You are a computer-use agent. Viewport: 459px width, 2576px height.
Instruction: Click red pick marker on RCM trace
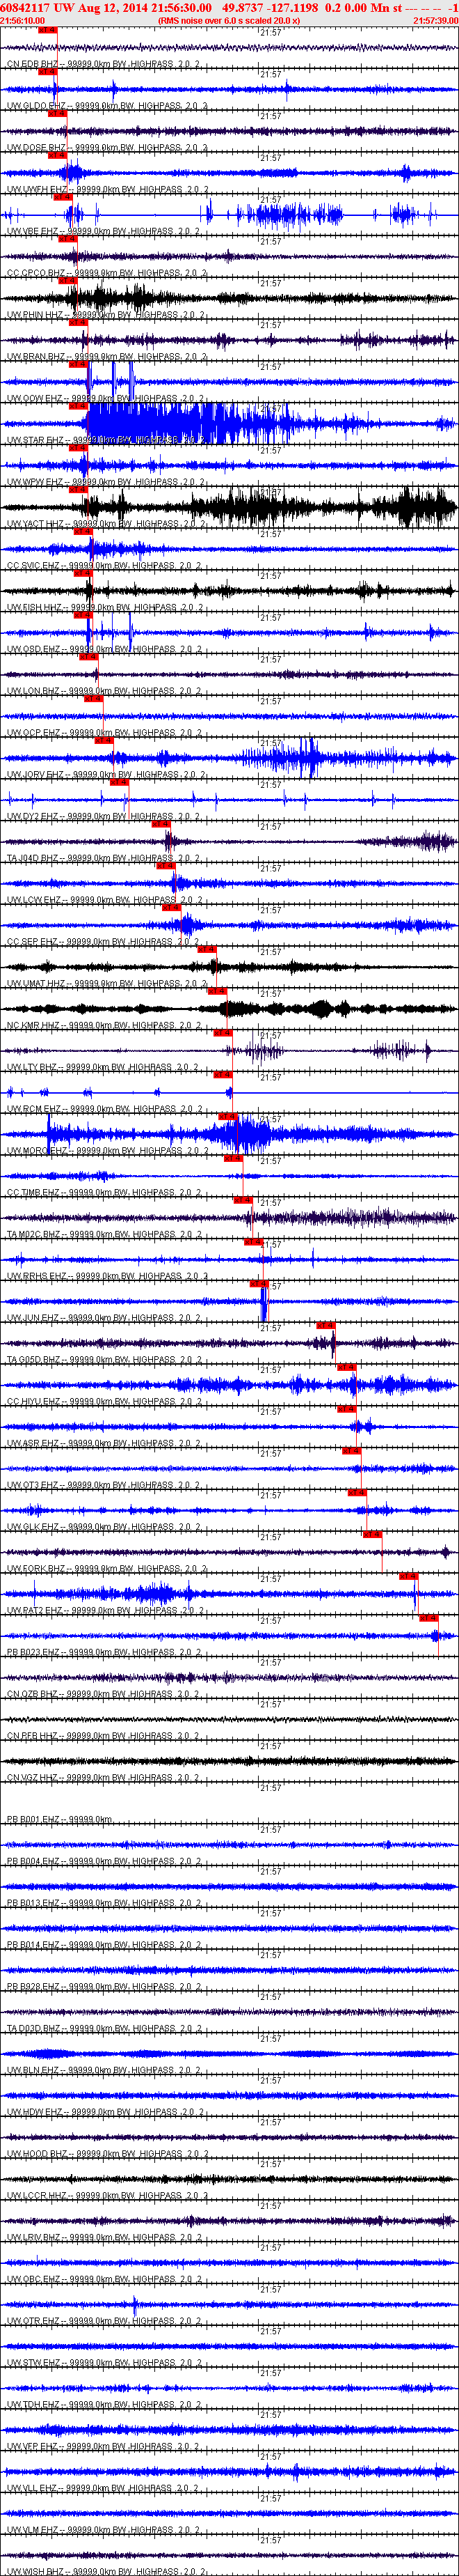pyautogui.click(x=223, y=1076)
